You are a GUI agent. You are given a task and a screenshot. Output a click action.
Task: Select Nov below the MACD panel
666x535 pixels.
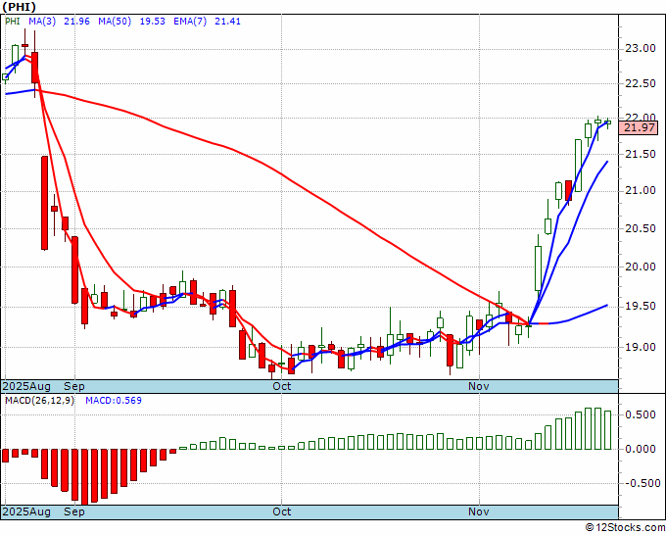coord(479,511)
